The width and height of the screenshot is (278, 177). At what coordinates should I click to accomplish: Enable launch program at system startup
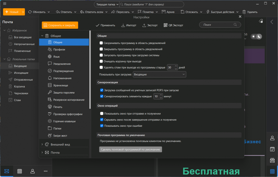pyautogui.click(x=101, y=55)
